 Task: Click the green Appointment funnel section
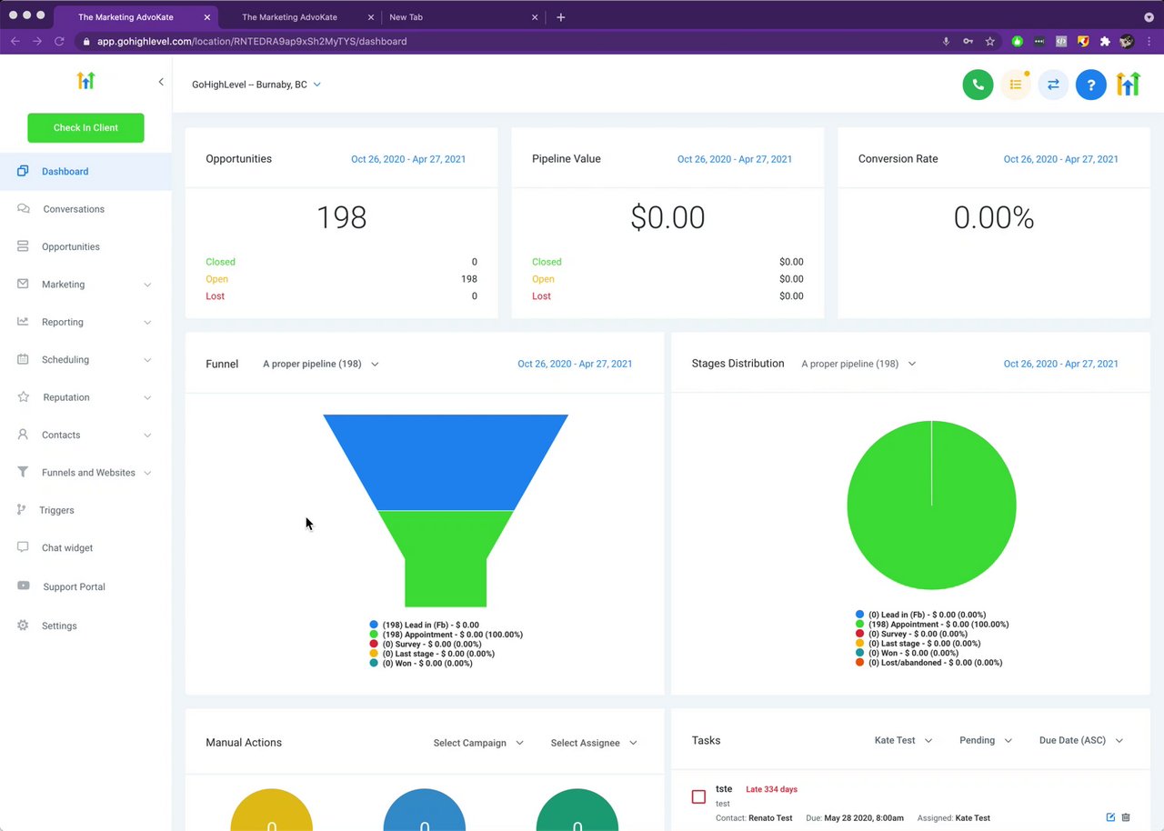click(x=446, y=555)
